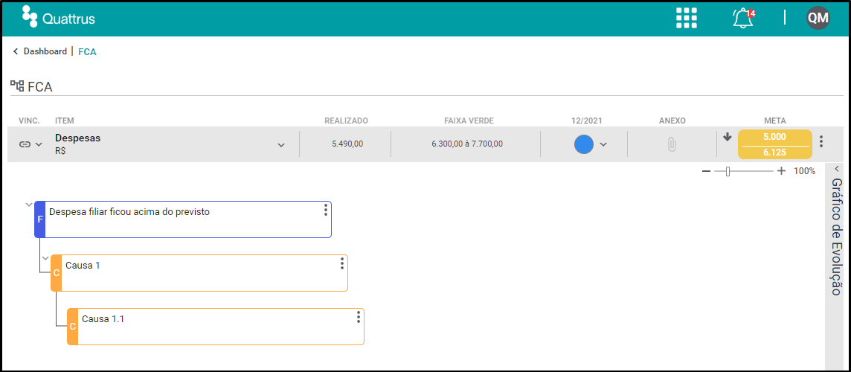Collapse the Despesa filiar fact node
The height and width of the screenshot is (372, 851).
[29, 205]
